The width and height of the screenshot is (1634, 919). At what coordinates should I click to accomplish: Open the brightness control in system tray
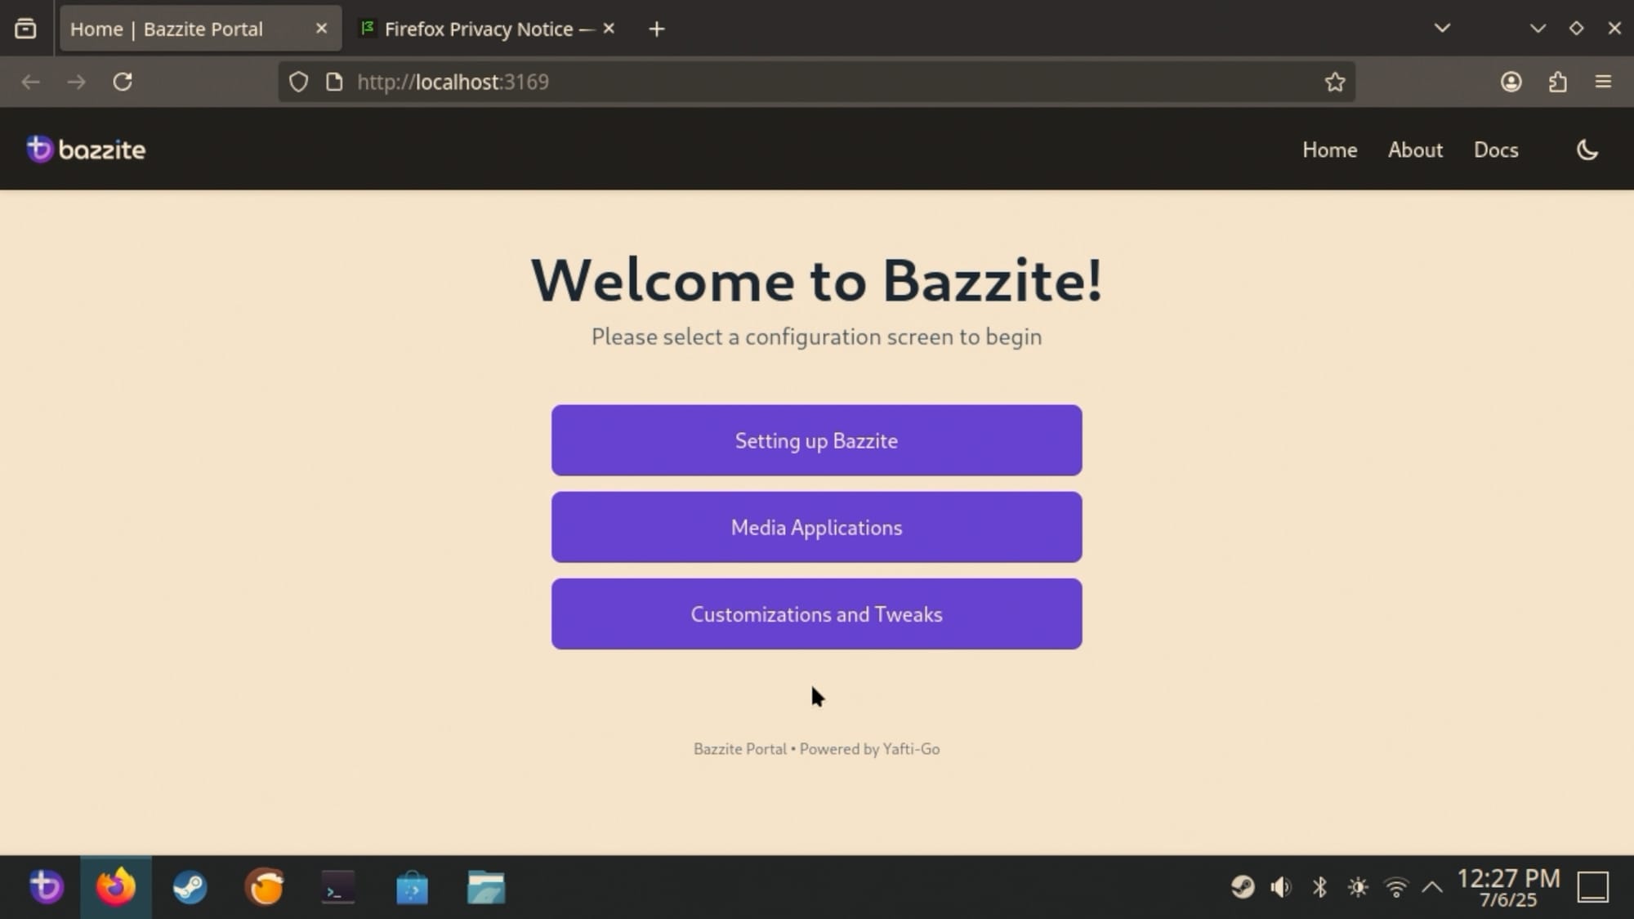(1358, 887)
